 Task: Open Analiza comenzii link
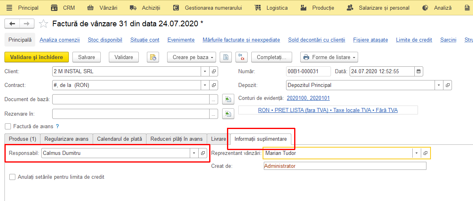tap(60, 40)
